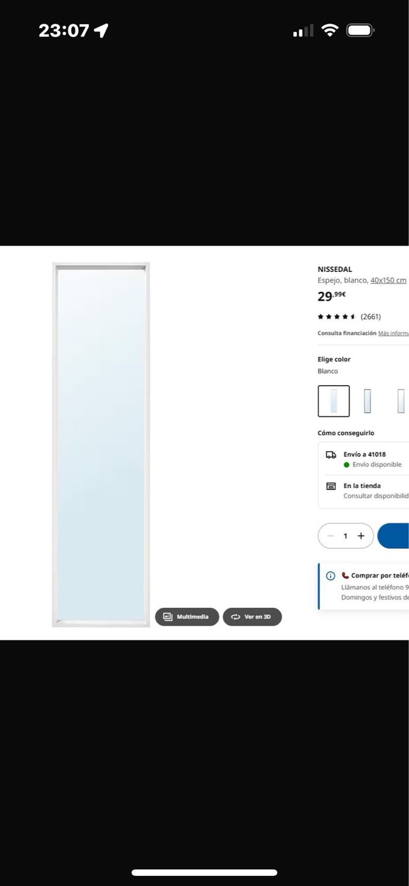The width and height of the screenshot is (409, 886).
Task: Open the Multimedia gallery button
Action: pyautogui.click(x=187, y=617)
